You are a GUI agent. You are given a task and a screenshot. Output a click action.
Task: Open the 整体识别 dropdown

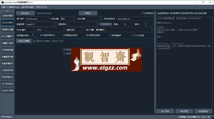(75, 30)
